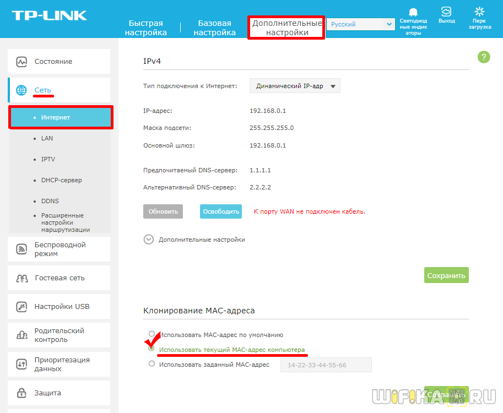Click the Сеть globe icon
Viewport: 503px width, 413px height.
[21, 90]
